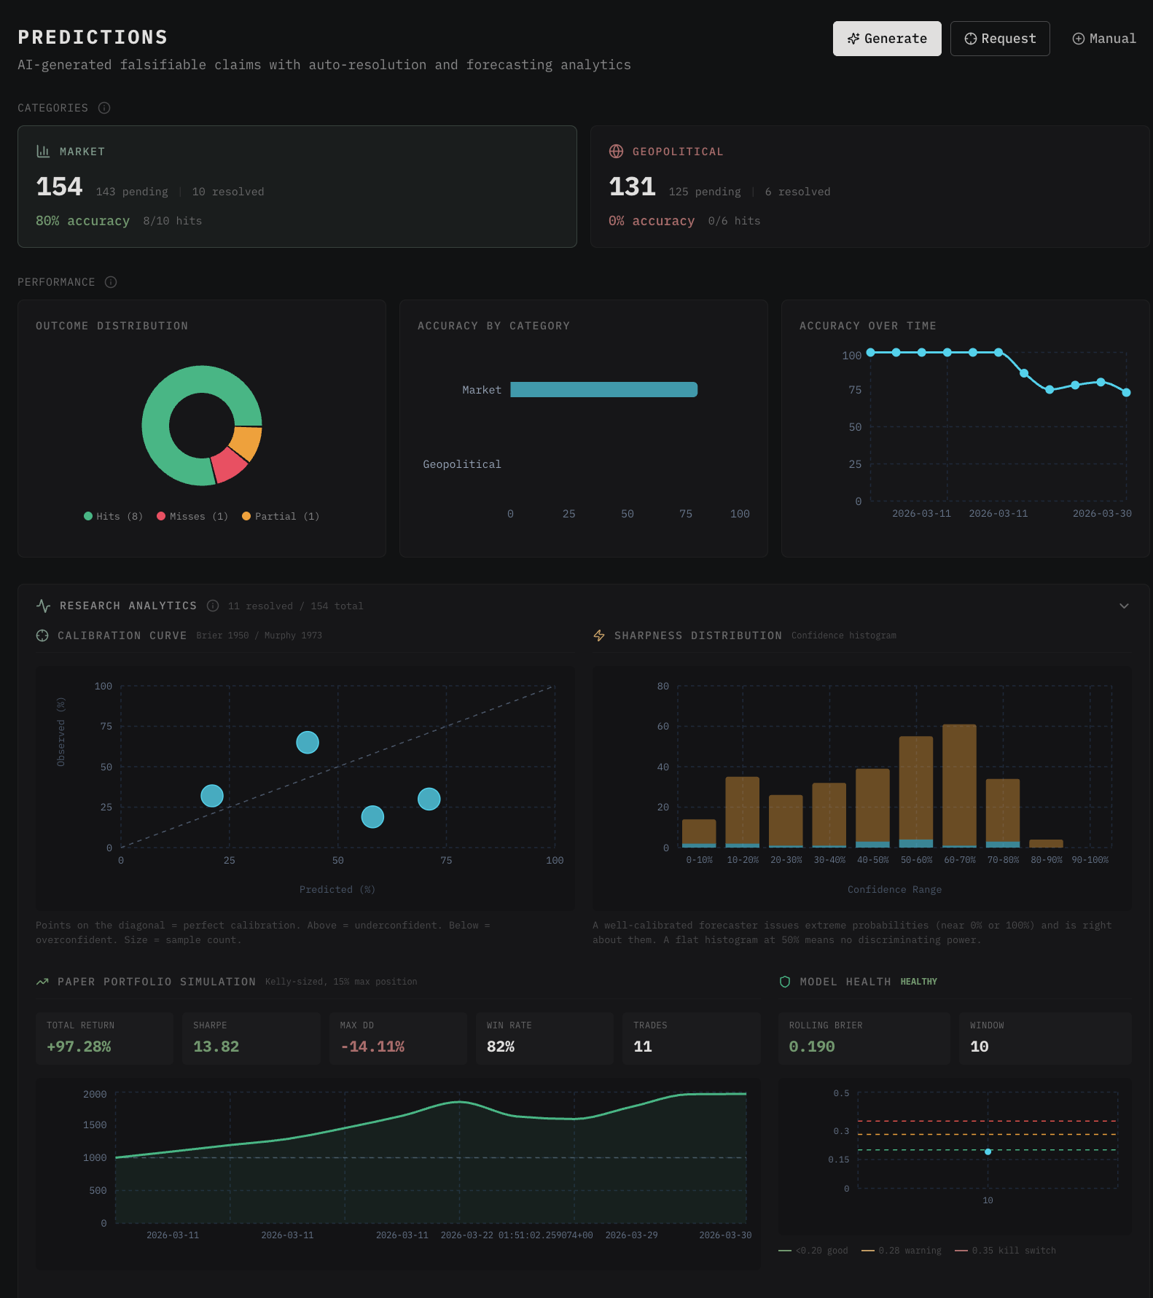Click the Misses legend red dot
This screenshot has height=1298, width=1153.
coord(161,516)
